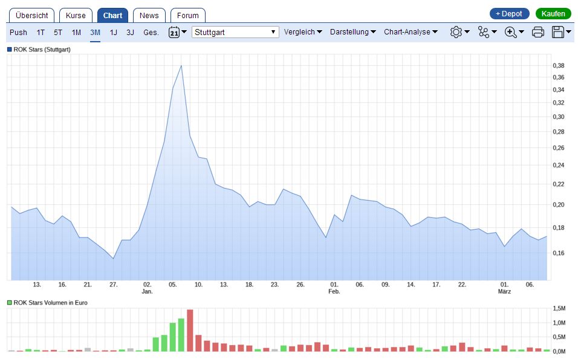Click the blue ROK Stars legend square

point(10,50)
